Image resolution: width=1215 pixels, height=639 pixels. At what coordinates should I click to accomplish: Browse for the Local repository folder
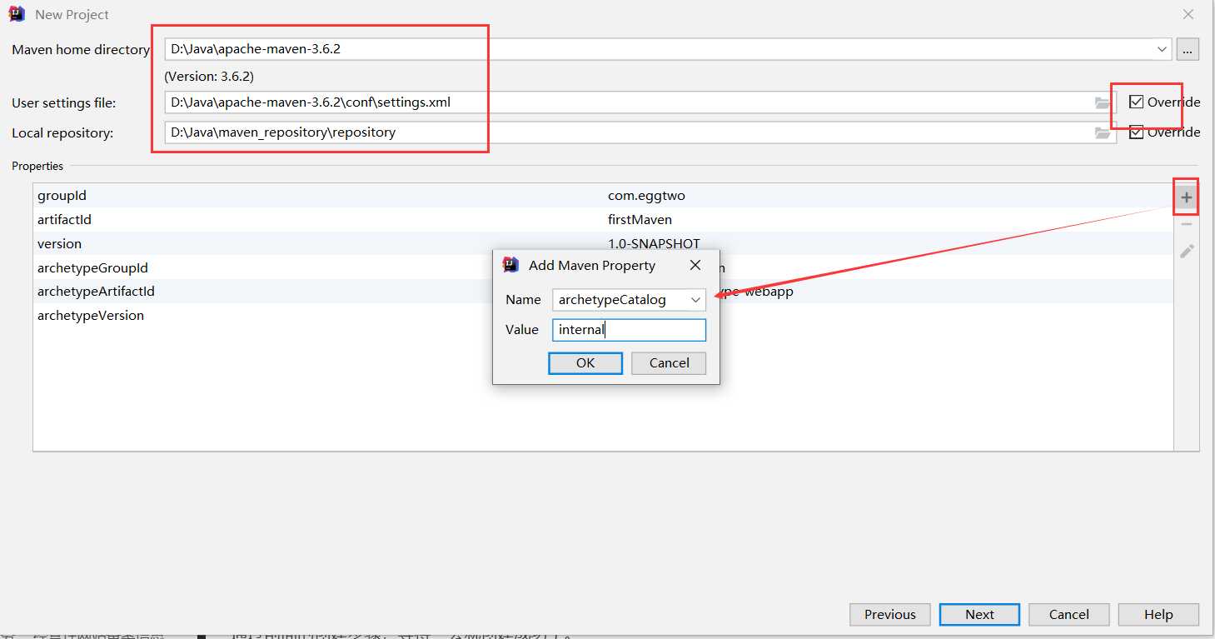1103,132
